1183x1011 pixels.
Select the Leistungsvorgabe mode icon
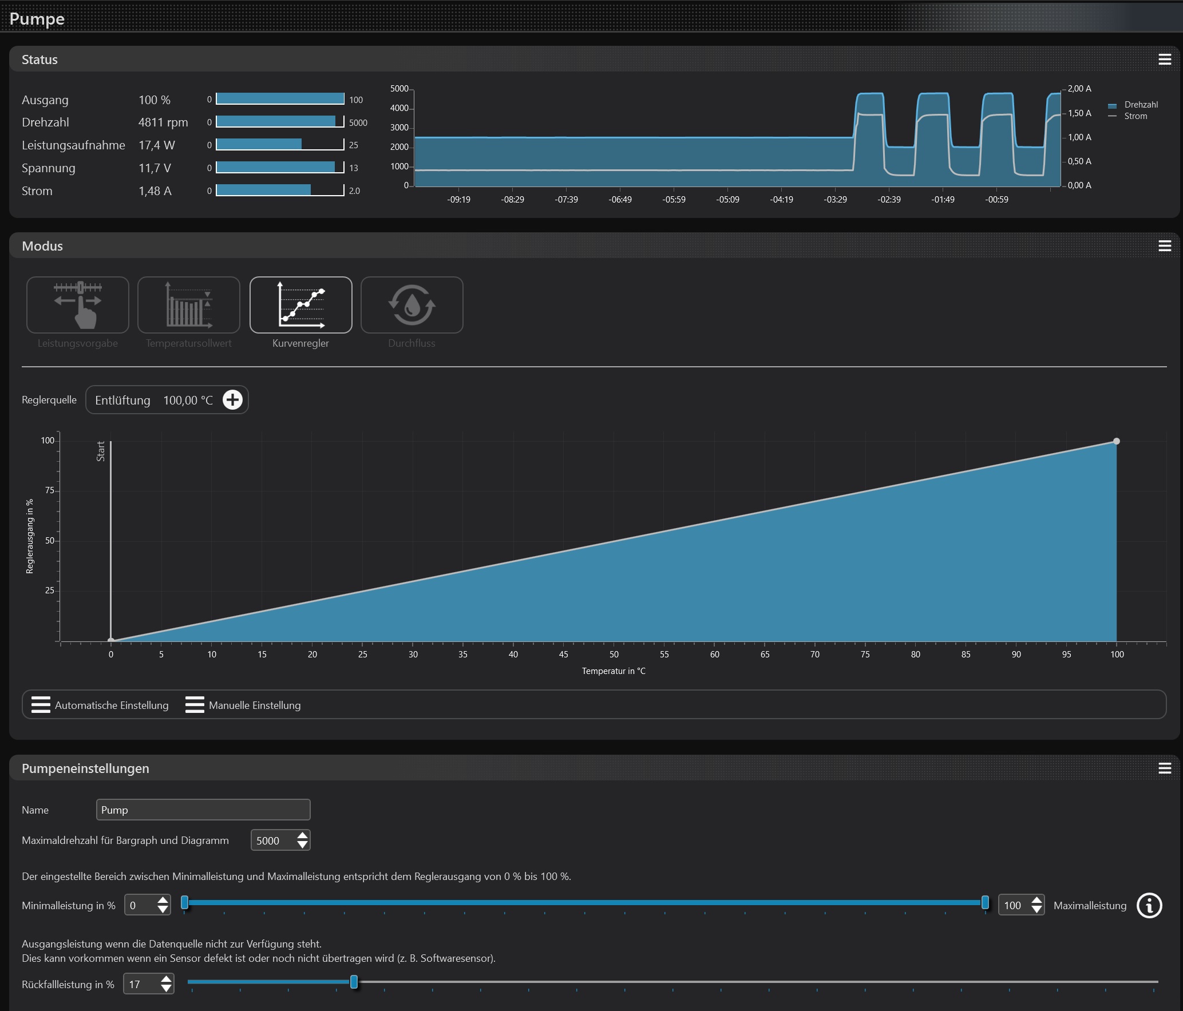78,305
